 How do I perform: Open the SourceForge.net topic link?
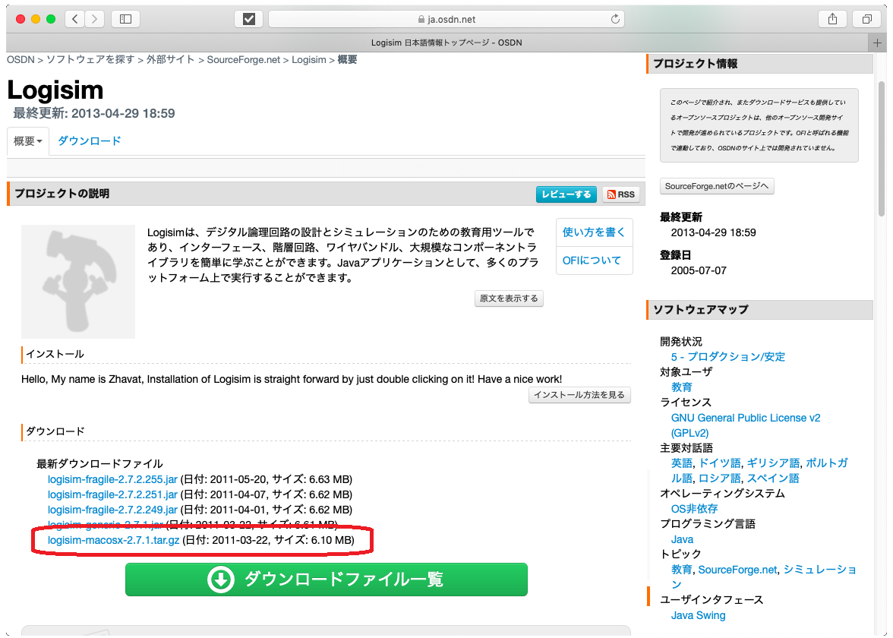737,570
